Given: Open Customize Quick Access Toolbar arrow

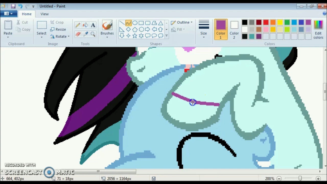Looking at the screenshot, I should (33, 6).
